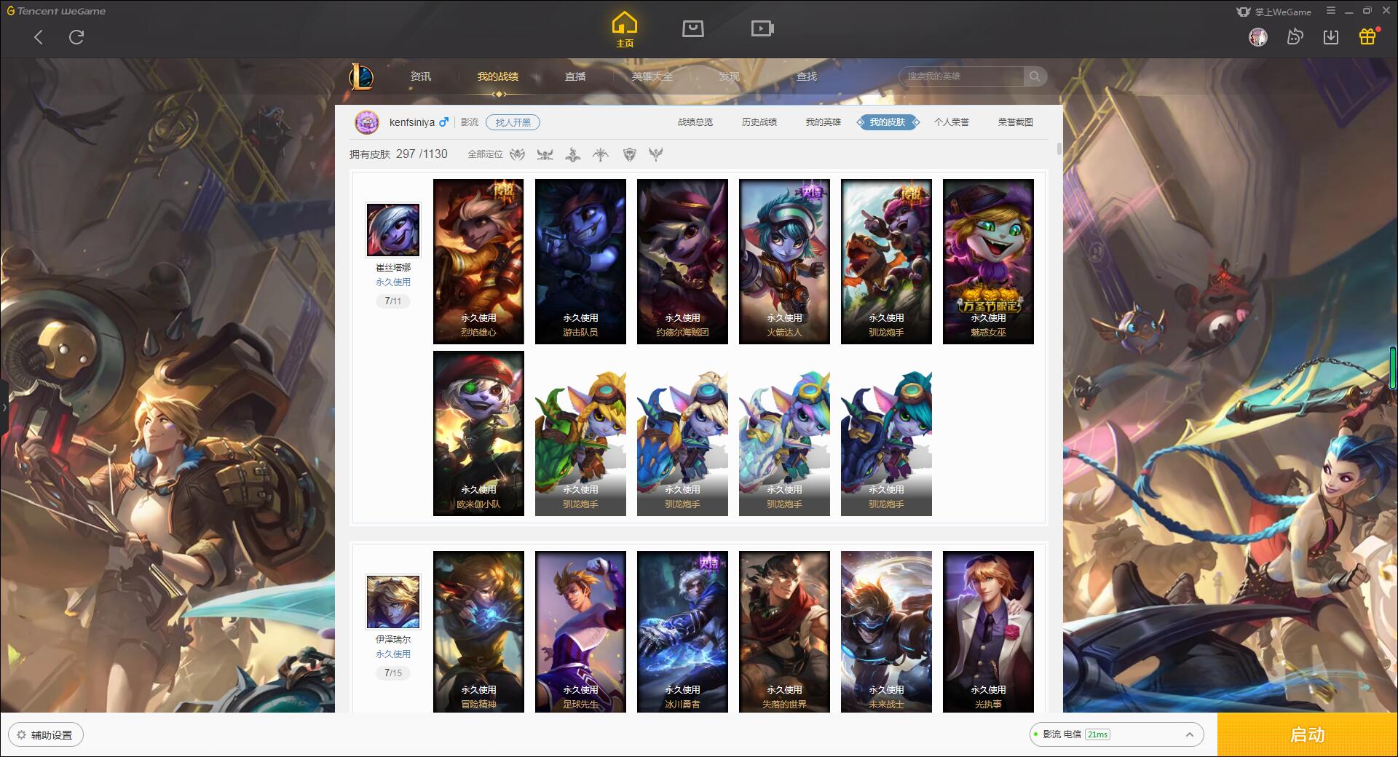1398x757 pixels.
Task: Filter skins by mage role icon
Action: tap(573, 154)
